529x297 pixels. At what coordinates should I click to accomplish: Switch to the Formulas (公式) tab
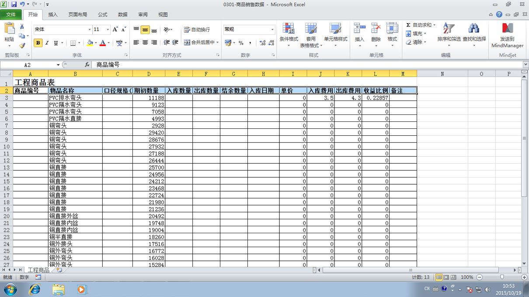point(103,14)
